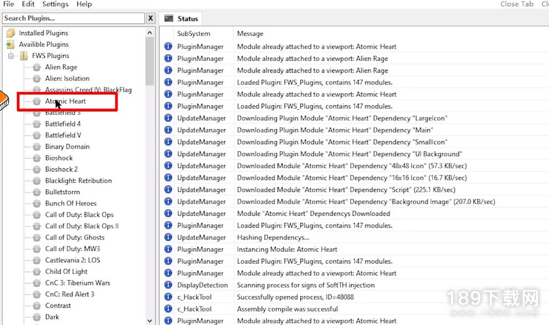
Task: Open the Help menu
Action: coord(84,4)
